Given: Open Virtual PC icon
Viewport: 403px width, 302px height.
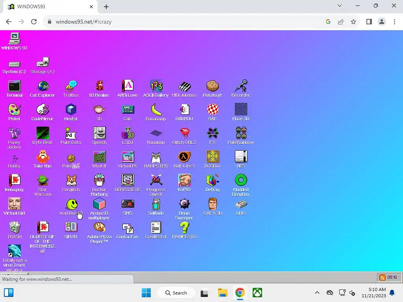Looking at the screenshot, I should coord(128,160).
